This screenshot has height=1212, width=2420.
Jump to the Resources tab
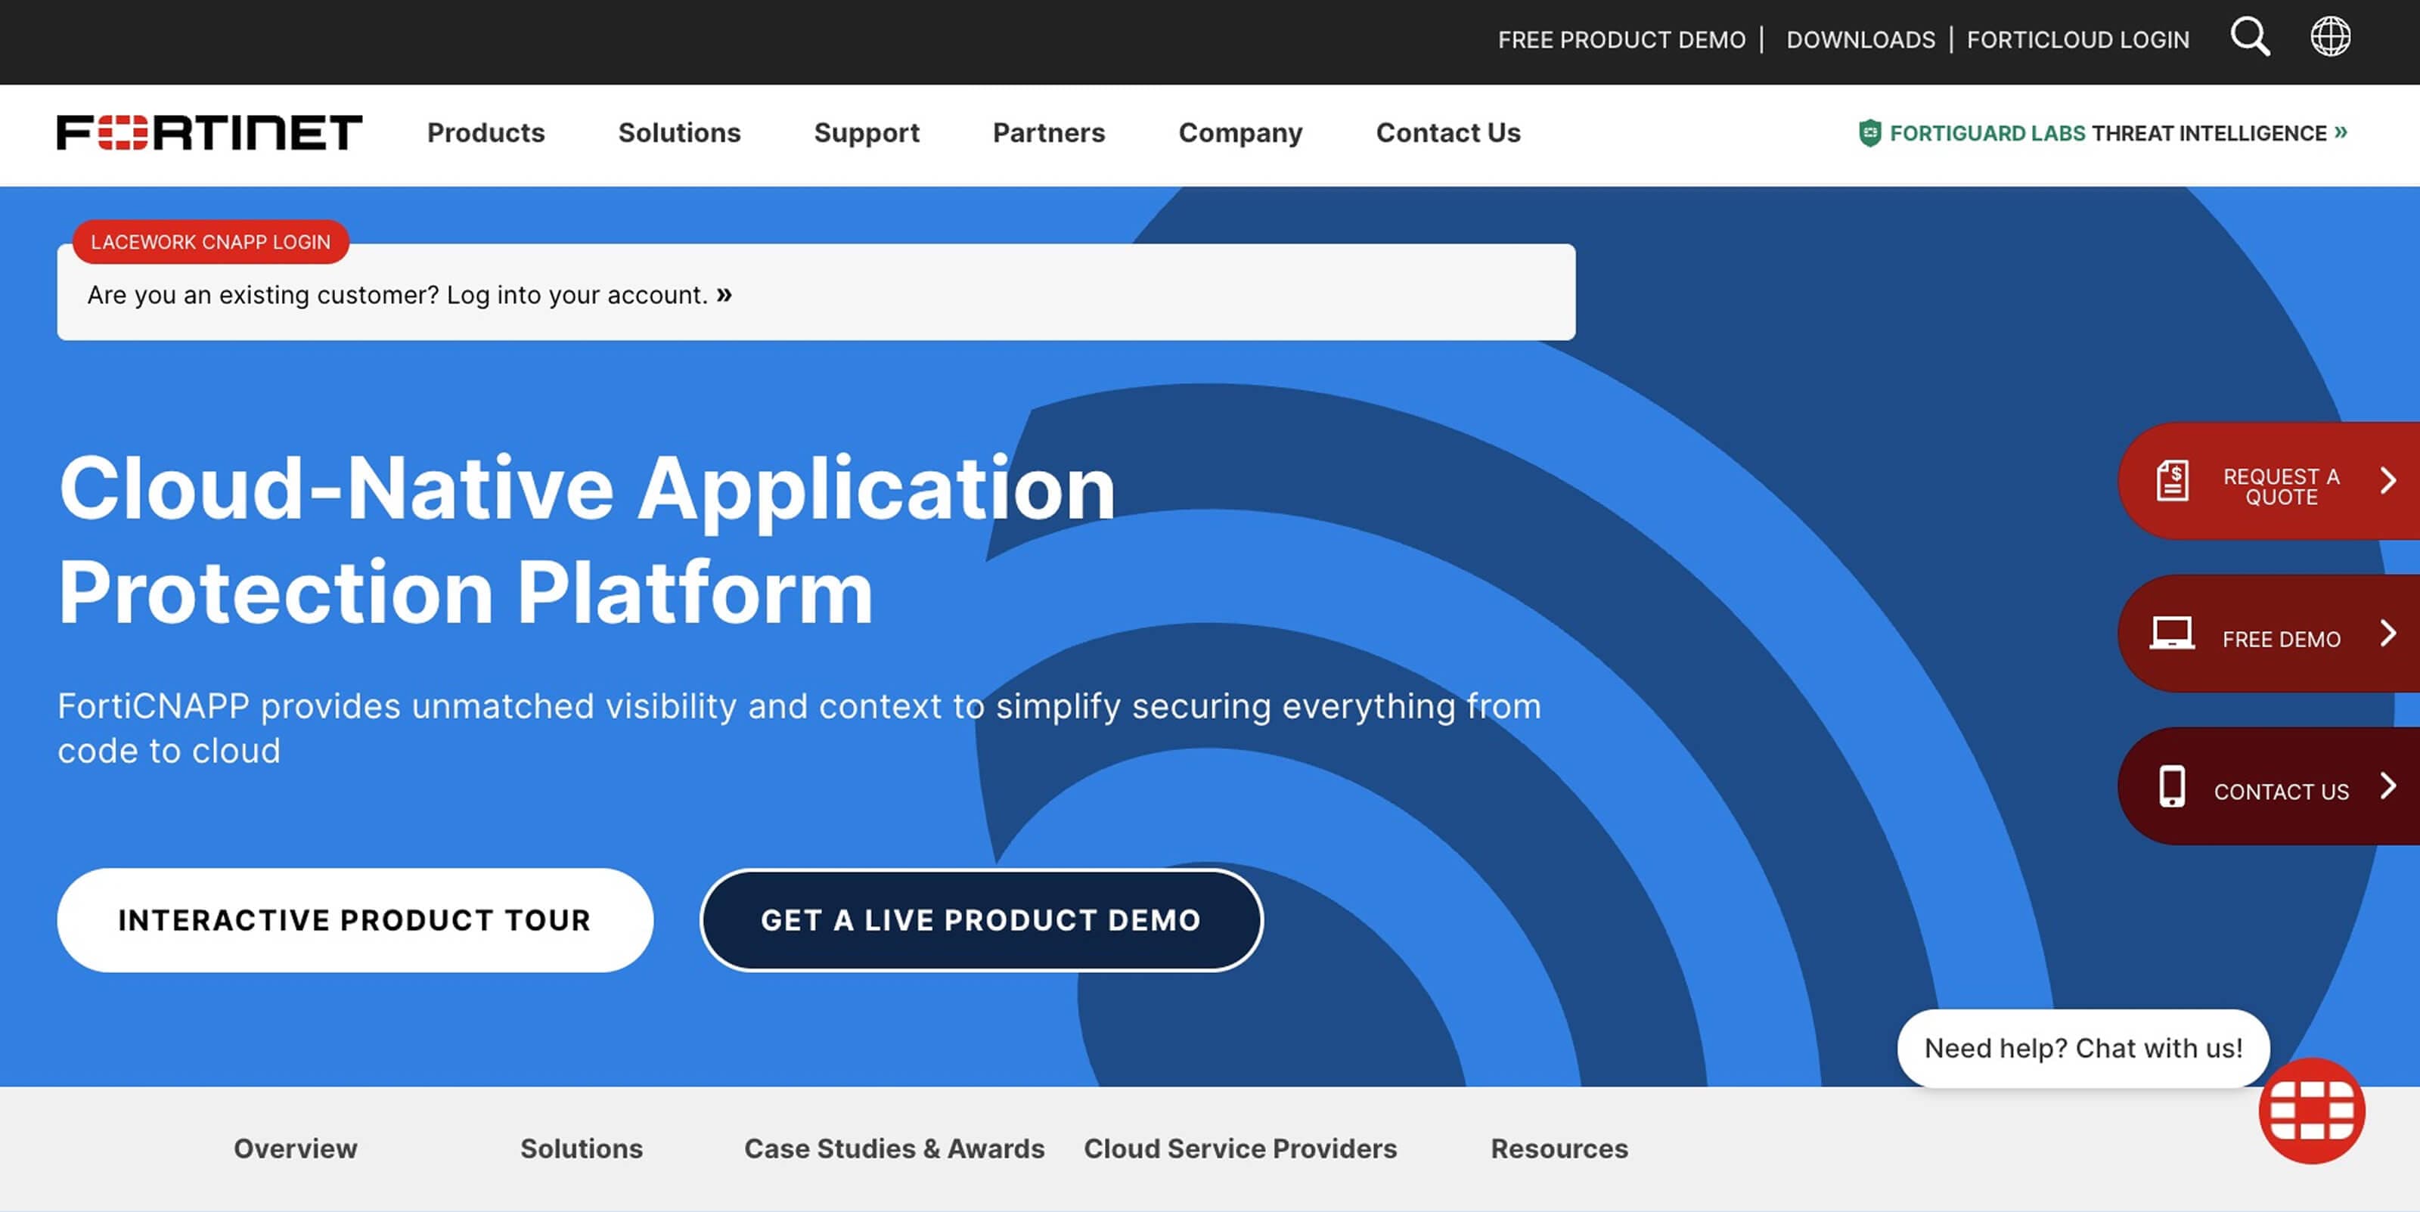point(1559,1148)
